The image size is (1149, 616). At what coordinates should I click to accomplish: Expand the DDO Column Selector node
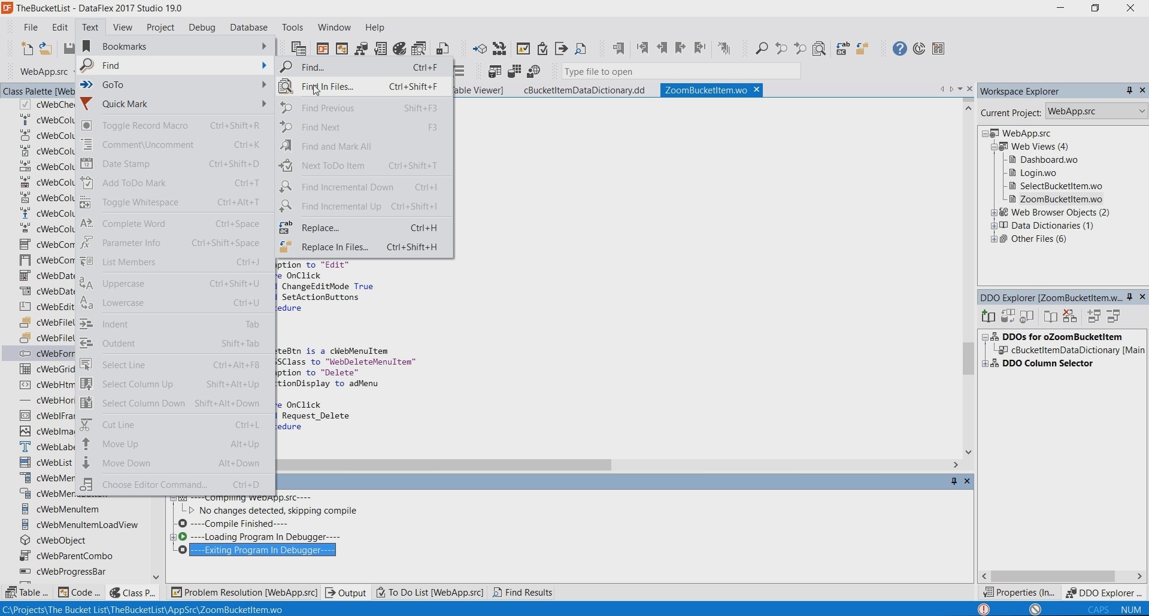pyautogui.click(x=985, y=363)
